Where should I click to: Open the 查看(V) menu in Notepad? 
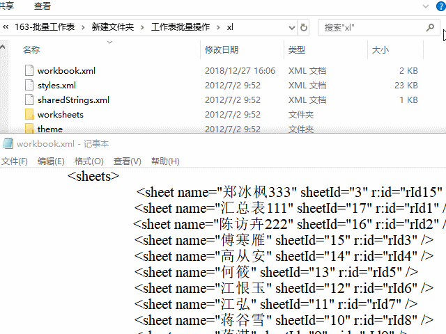[127, 161]
